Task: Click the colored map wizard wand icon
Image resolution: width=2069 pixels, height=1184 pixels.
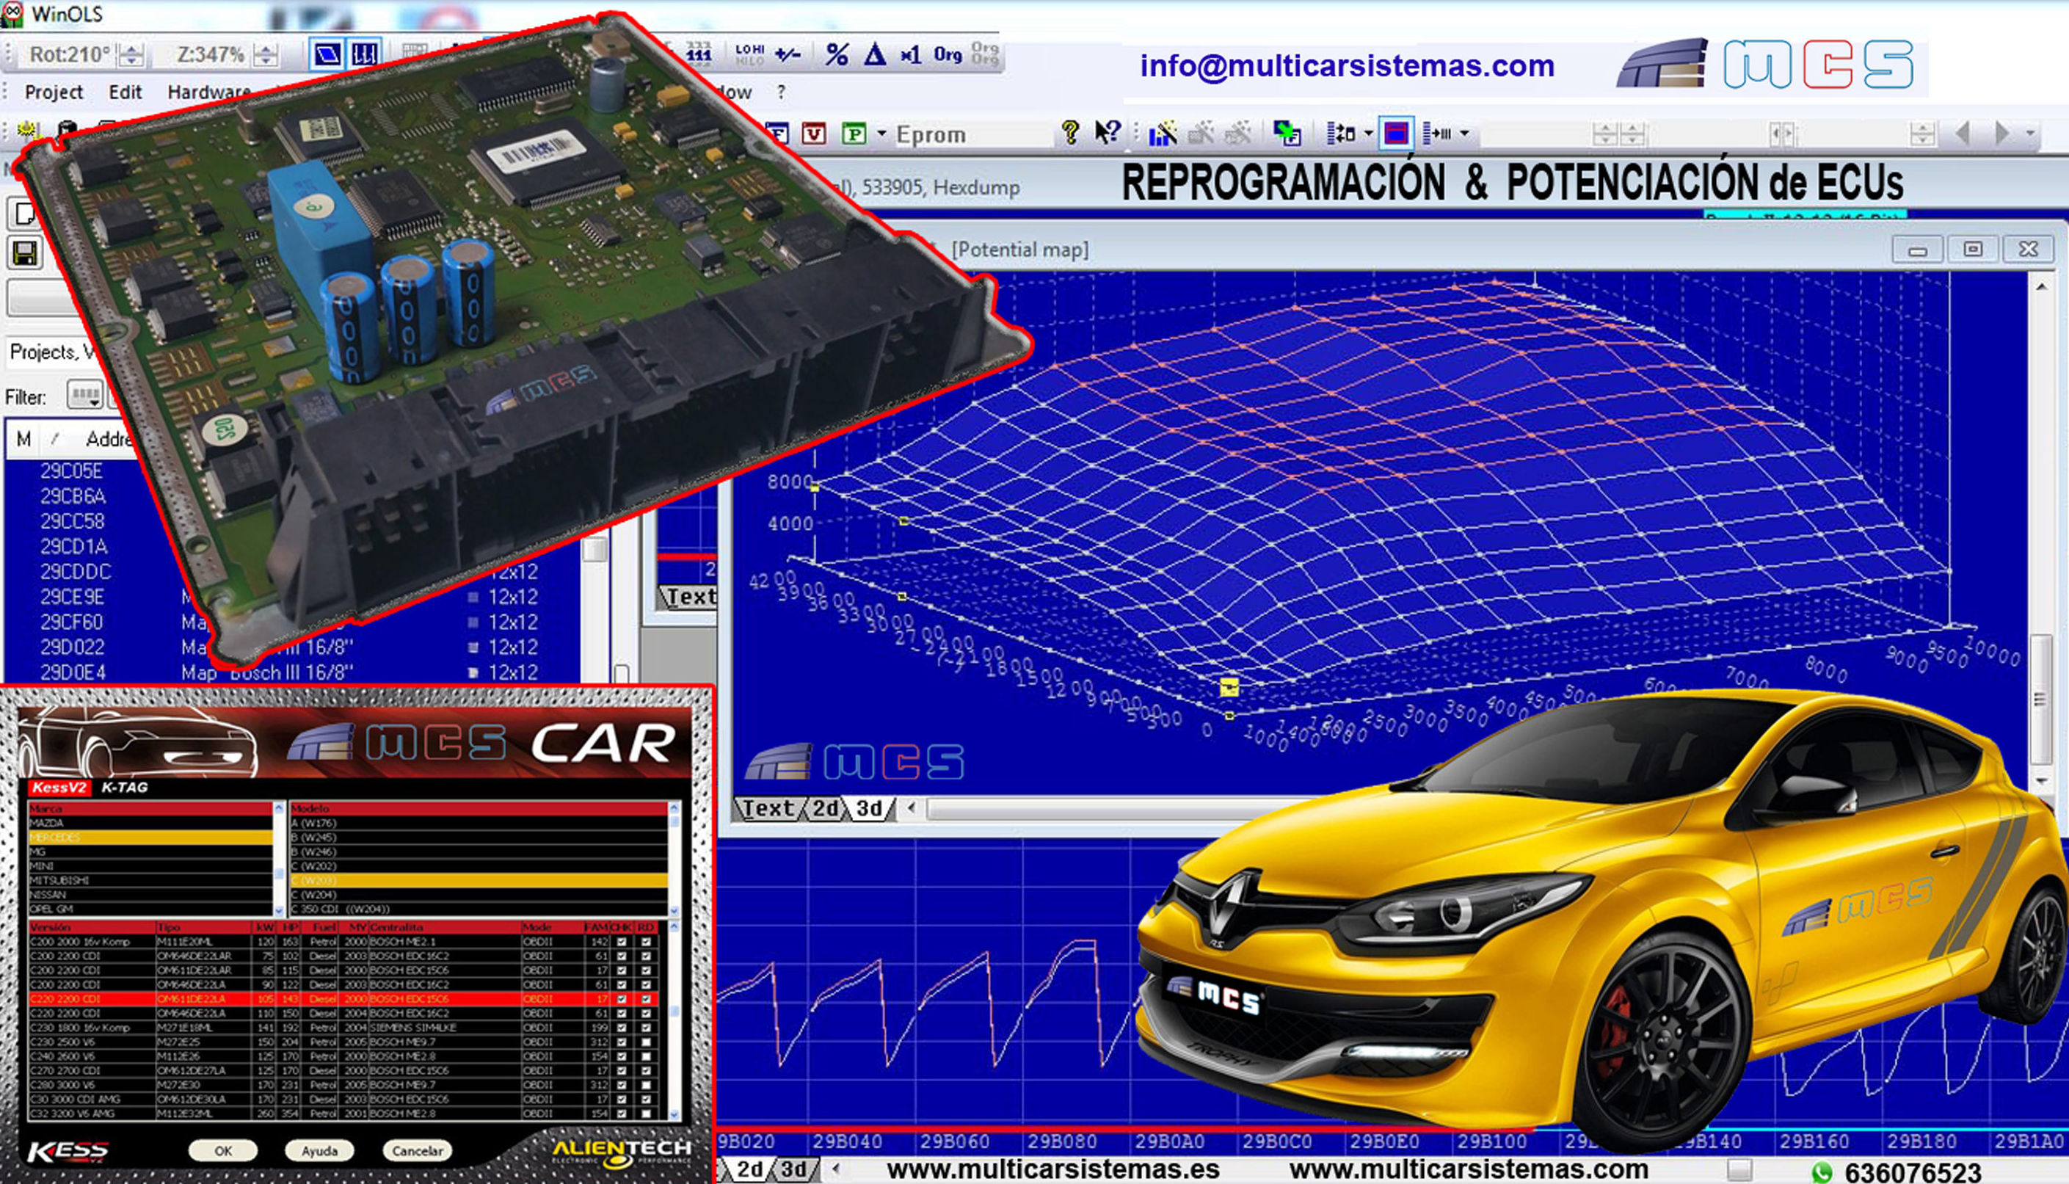Action: 1163,133
